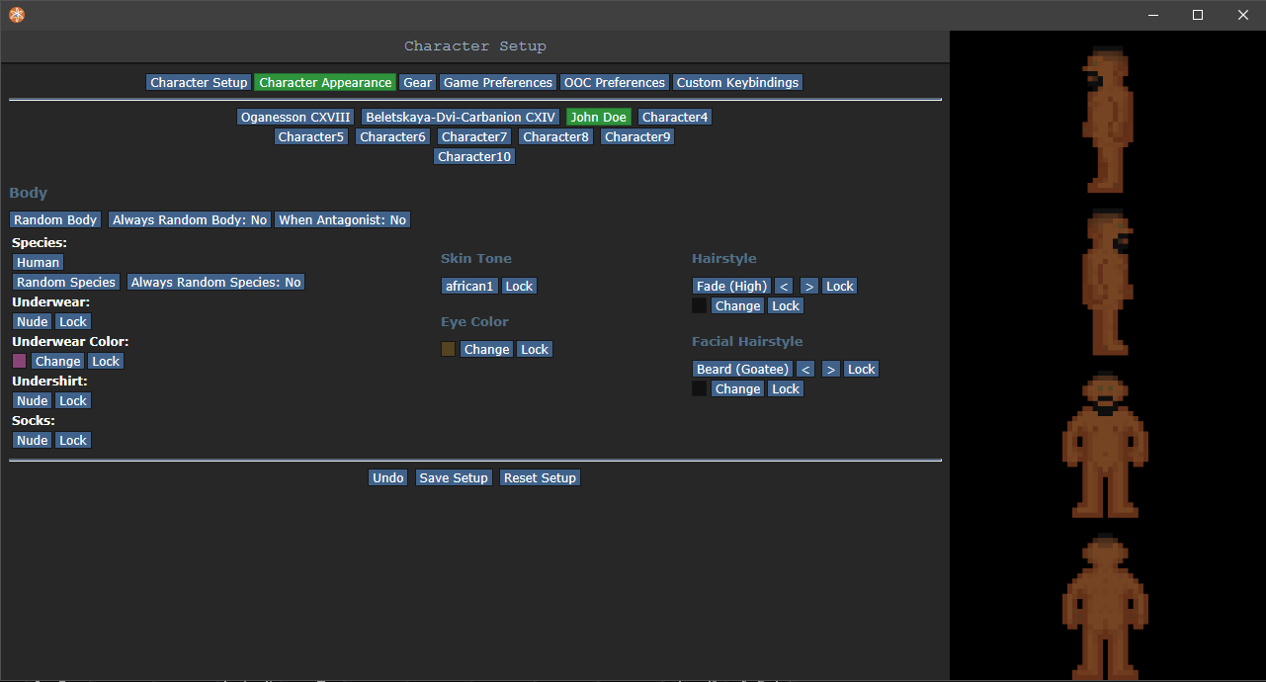
Task: Switch to the Gear tab
Action: pyautogui.click(x=417, y=83)
